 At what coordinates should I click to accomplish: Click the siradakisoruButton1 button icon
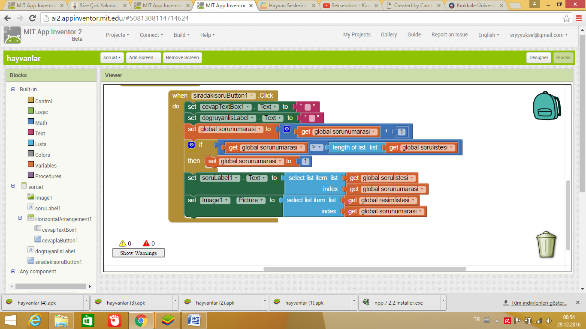tap(31, 261)
